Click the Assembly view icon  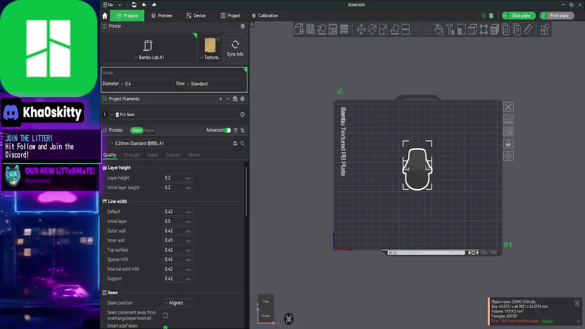point(545,30)
